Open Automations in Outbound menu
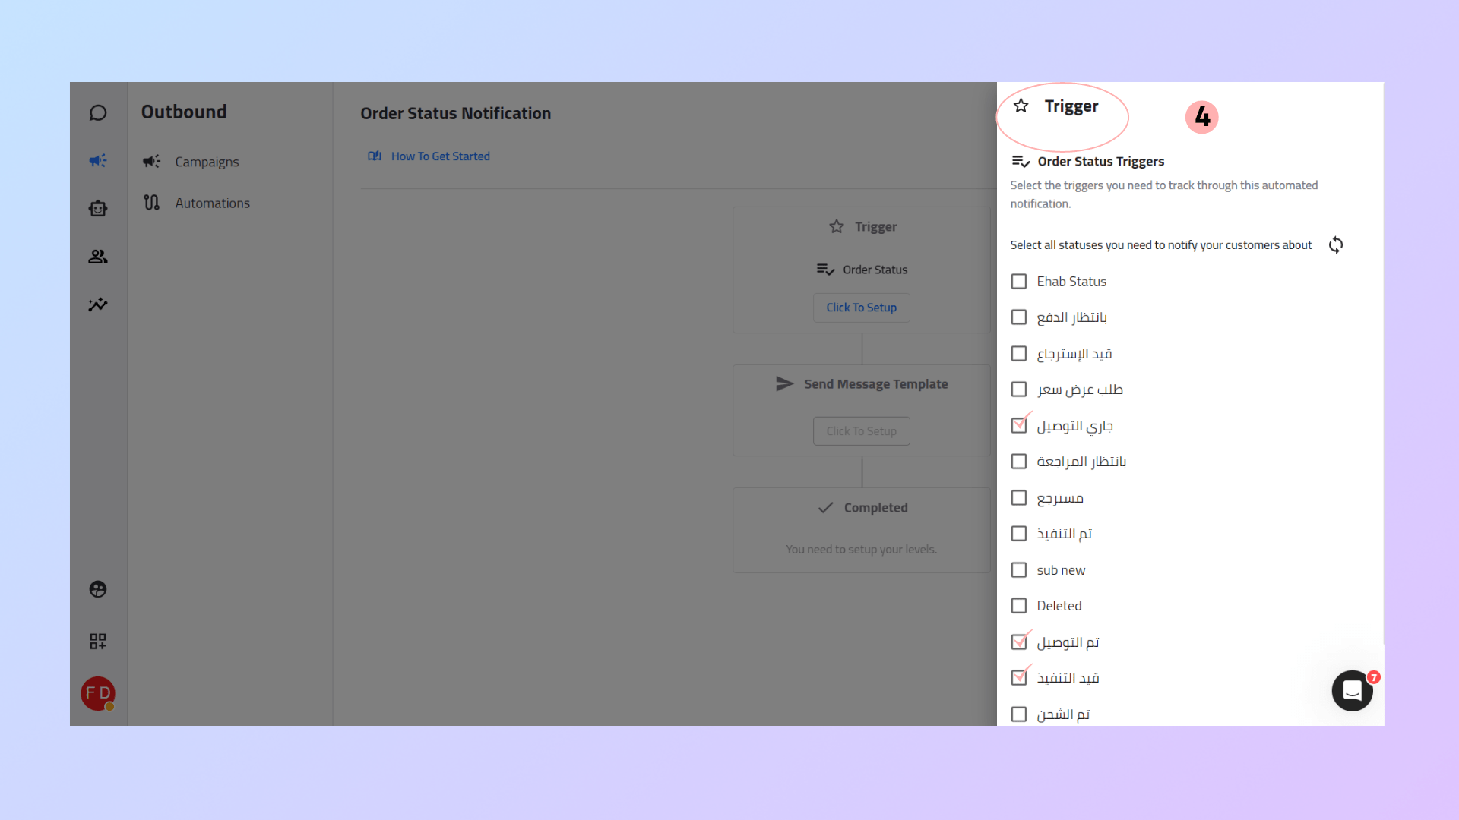The image size is (1459, 820). point(212,203)
